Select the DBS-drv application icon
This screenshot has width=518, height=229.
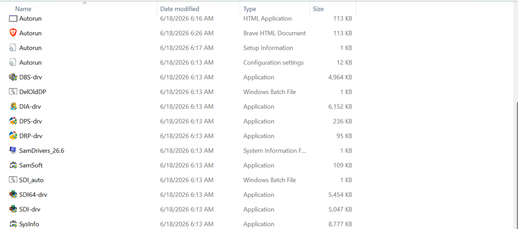(x=13, y=77)
